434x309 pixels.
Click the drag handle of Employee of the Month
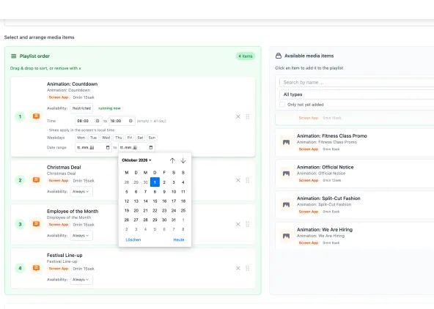coord(248,224)
